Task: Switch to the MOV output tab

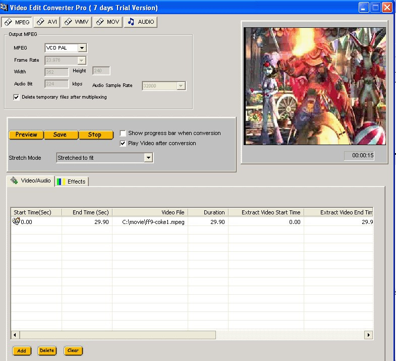Action: point(108,22)
